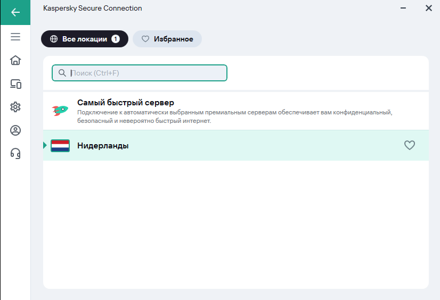Click the count badge on Все локации
440x300 pixels.
[116, 39]
